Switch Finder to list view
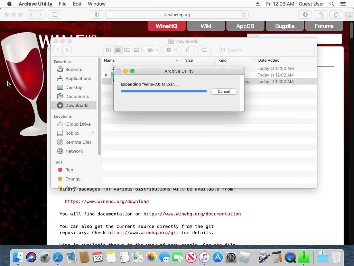354x266 pixels. tap(118, 50)
